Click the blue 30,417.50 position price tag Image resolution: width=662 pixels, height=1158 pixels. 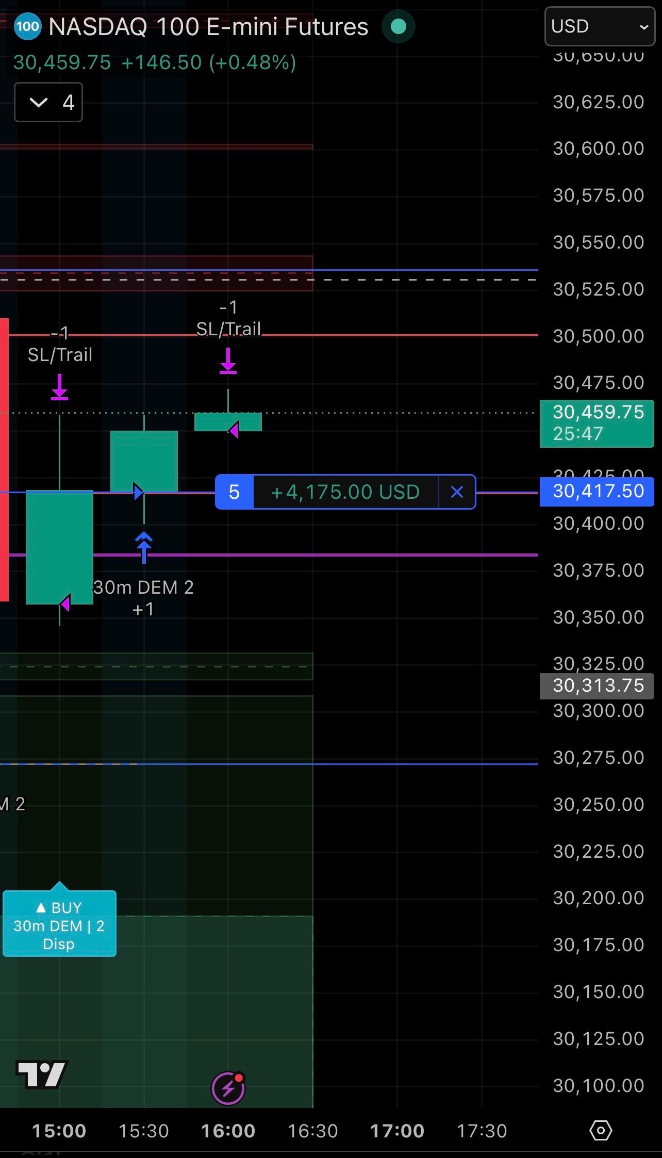pyautogui.click(x=597, y=492)
